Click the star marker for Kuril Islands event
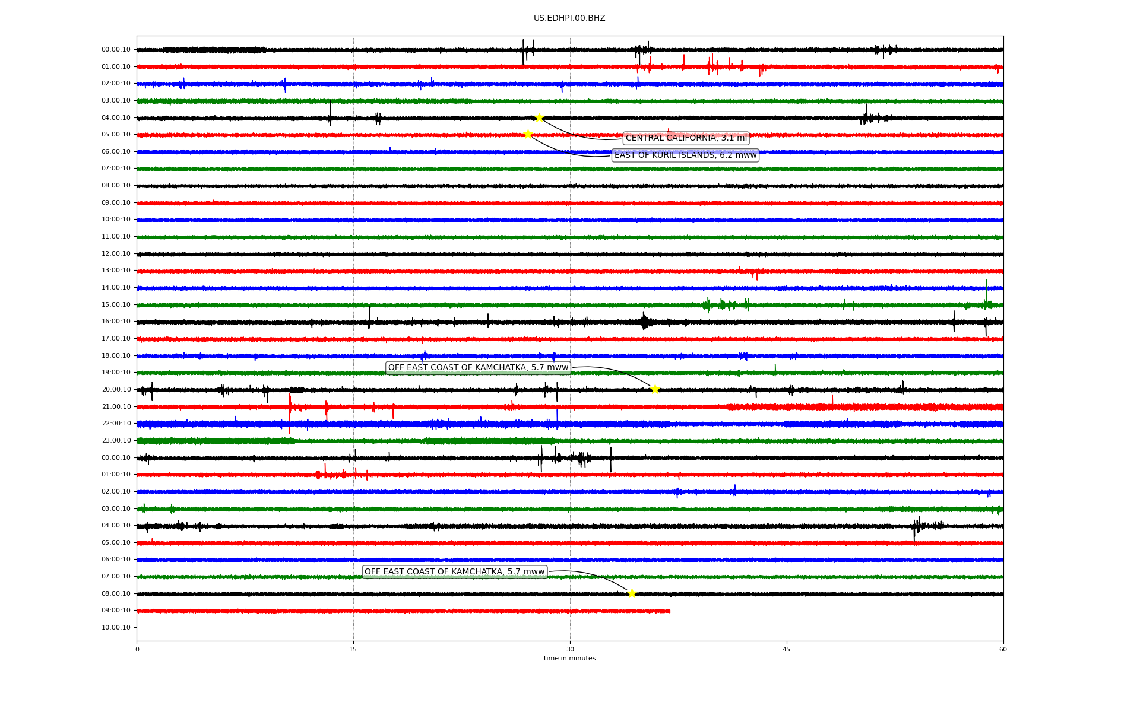 tap(528, 134)
